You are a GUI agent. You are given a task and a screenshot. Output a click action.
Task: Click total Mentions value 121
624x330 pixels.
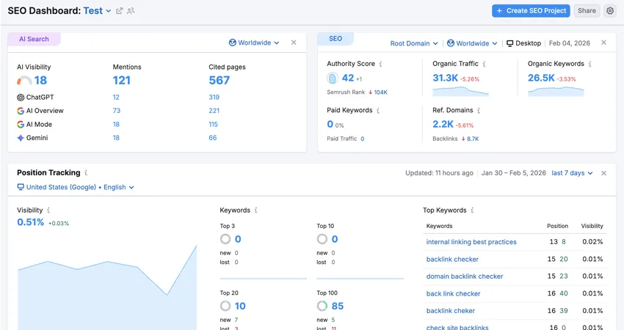tap(121, 81)
